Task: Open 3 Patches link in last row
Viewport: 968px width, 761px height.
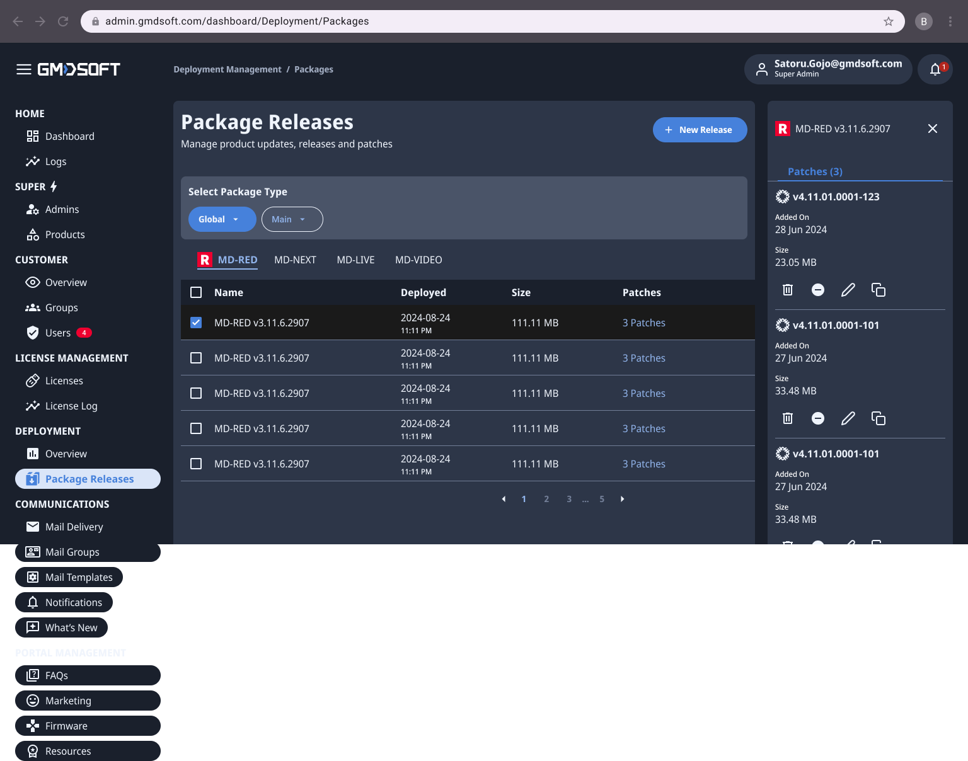Action: click(644, 464)
